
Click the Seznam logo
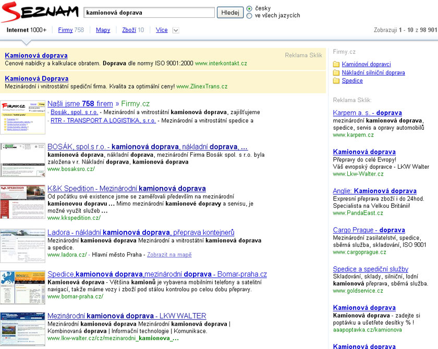(40, 11)
